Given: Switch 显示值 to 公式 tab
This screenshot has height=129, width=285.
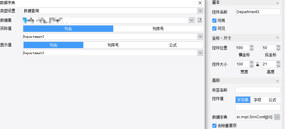Looking at the screenshot, I should 173,45.
